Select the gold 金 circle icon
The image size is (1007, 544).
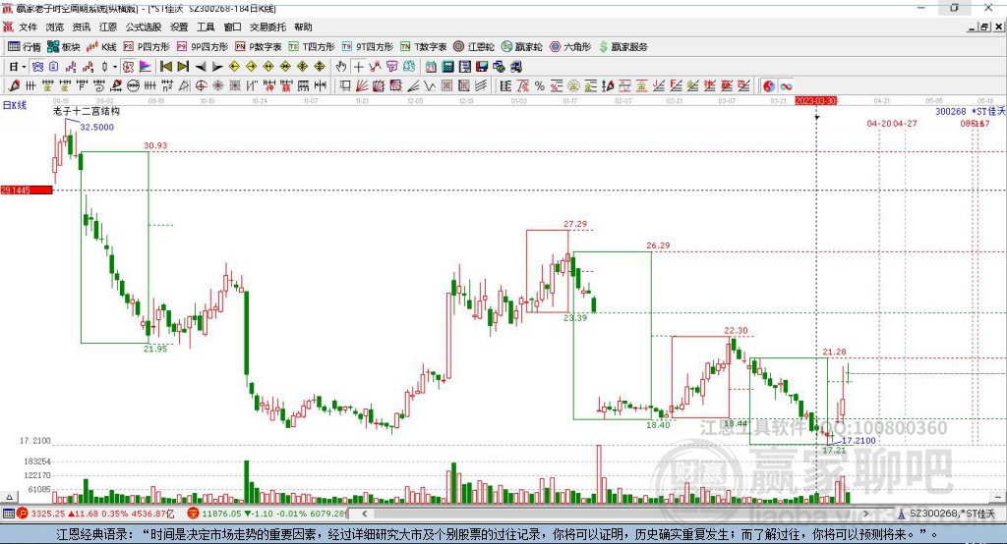tap(572, 86)
